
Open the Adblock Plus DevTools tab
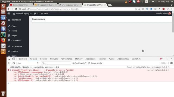[123, 59]
